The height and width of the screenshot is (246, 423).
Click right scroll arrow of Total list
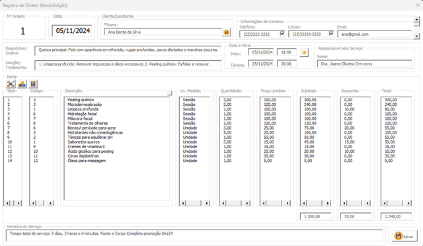408,203
